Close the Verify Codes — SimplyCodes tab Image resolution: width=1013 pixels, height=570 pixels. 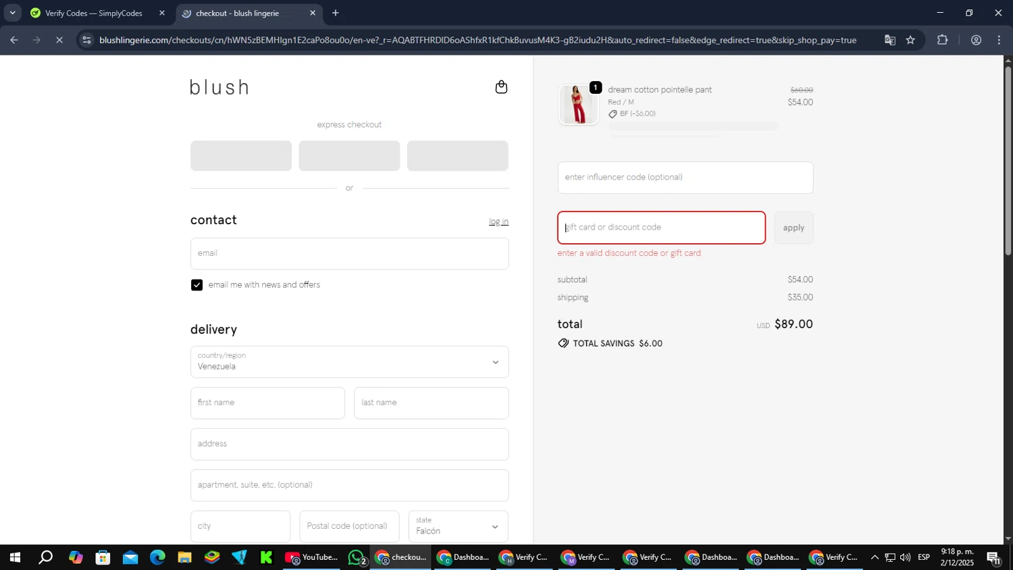point(162,13)
